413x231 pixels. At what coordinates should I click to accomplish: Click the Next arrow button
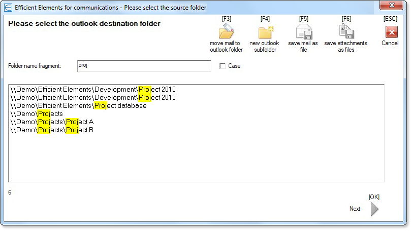point(374,209)
